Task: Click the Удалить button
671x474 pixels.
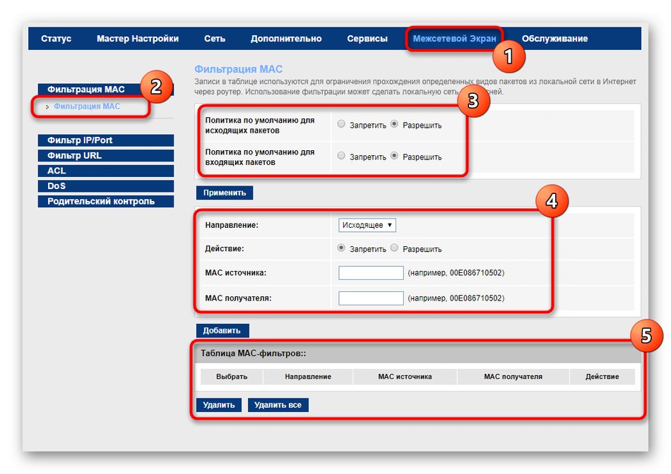Action: coord(219,405)
